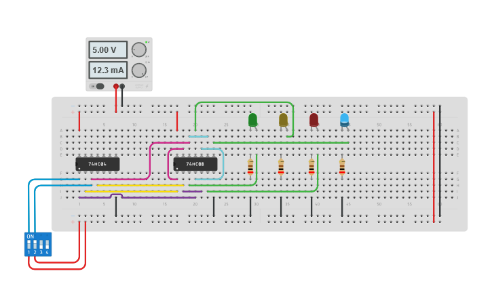The height and width of the screenshot is (307, 492).
Task: Select the light-blue jumper wire in row B
Action: coord(198,137)
